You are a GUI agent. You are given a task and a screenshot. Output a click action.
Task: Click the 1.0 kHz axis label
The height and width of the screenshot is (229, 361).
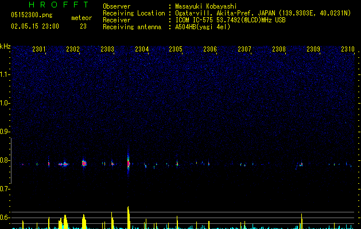[x=5, y=103]
